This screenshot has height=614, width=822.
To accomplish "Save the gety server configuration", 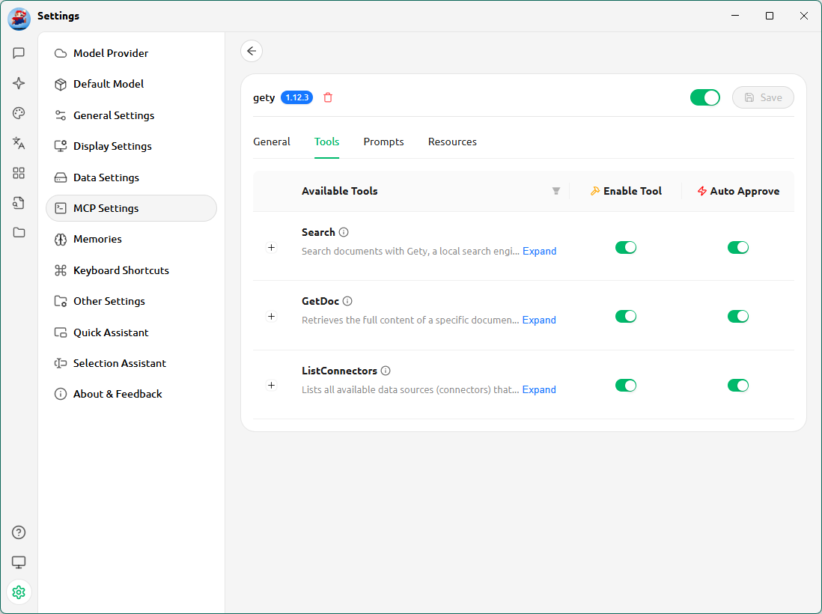I will (x=763, y=97).
